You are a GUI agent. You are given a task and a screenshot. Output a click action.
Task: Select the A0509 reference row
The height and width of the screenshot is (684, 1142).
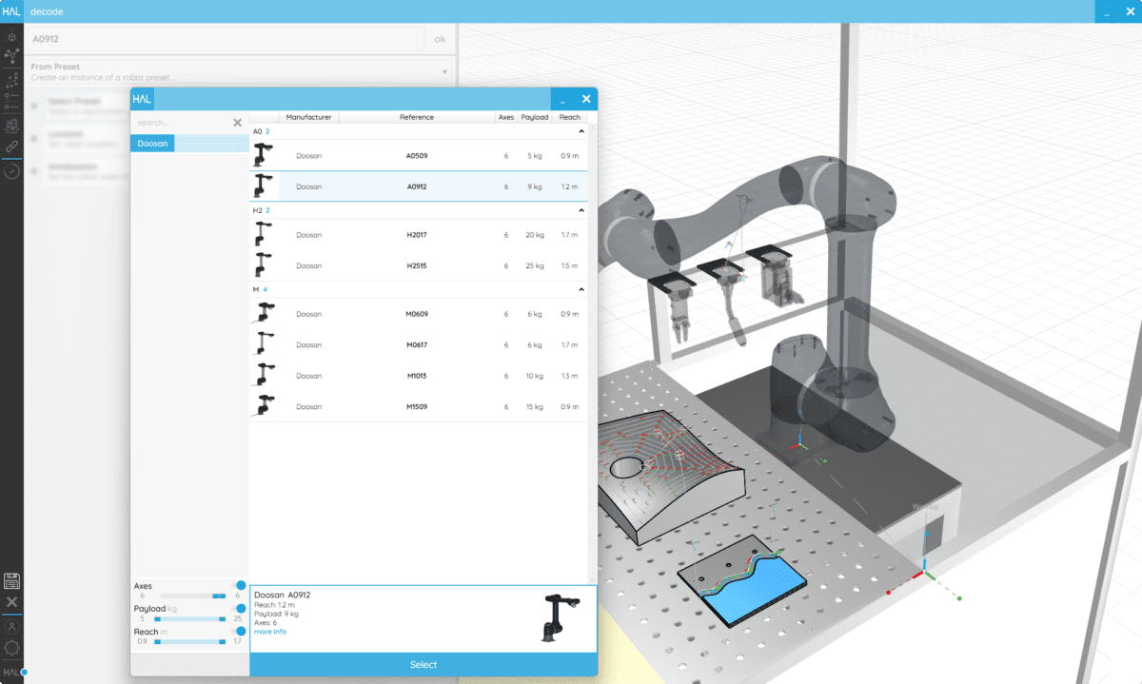click(x=419, y=155)
